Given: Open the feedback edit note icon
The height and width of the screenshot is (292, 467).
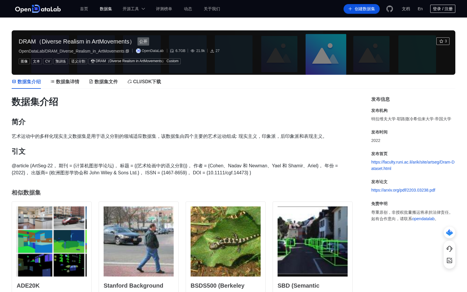Looking at the screenshot, I should pos(449,260).
